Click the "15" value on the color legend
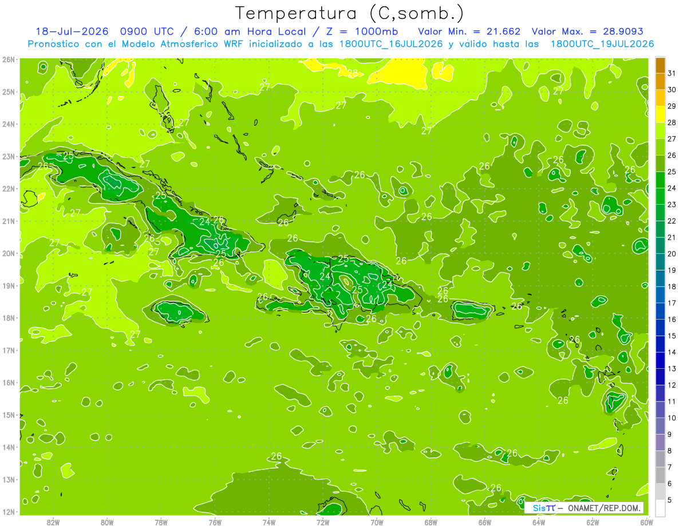The width and height of the screenshot is (687, 530). [672, 336]
